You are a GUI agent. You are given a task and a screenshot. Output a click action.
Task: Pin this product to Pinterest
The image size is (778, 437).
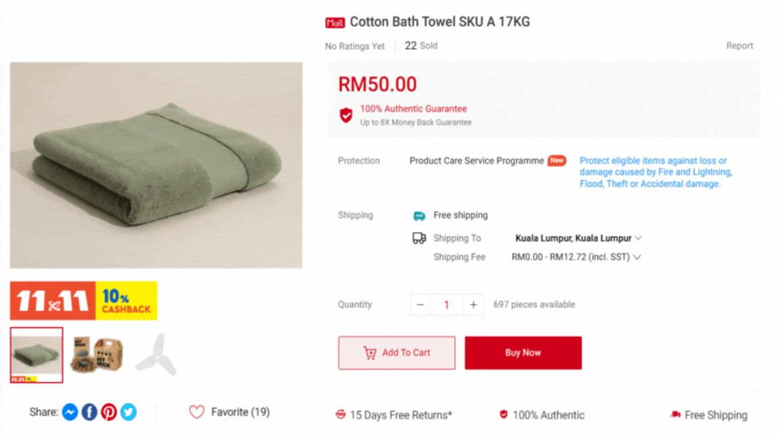(109, 412)
